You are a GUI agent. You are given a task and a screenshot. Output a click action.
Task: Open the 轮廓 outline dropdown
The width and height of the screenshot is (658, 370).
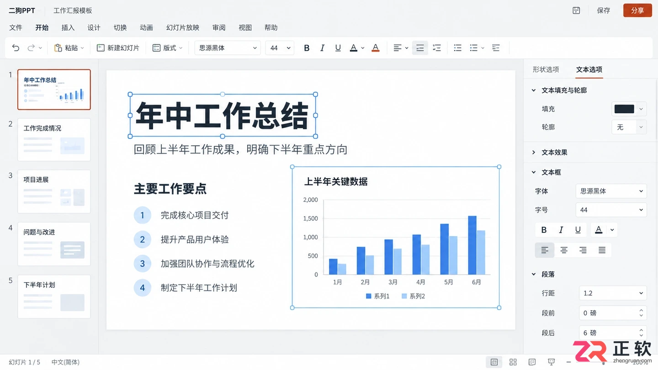tap(641, 127)
